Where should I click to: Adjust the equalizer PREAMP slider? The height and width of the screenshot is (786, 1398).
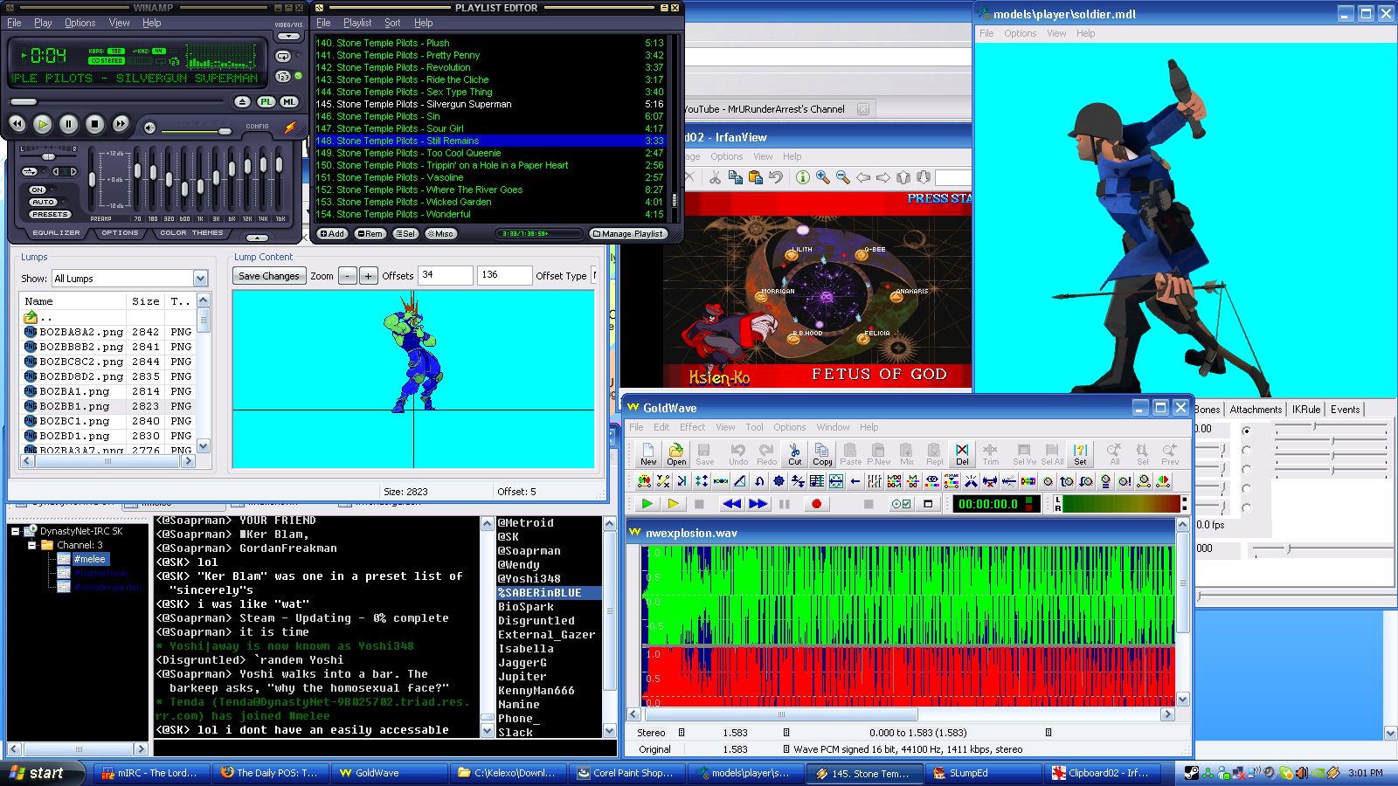click(93, 178)
